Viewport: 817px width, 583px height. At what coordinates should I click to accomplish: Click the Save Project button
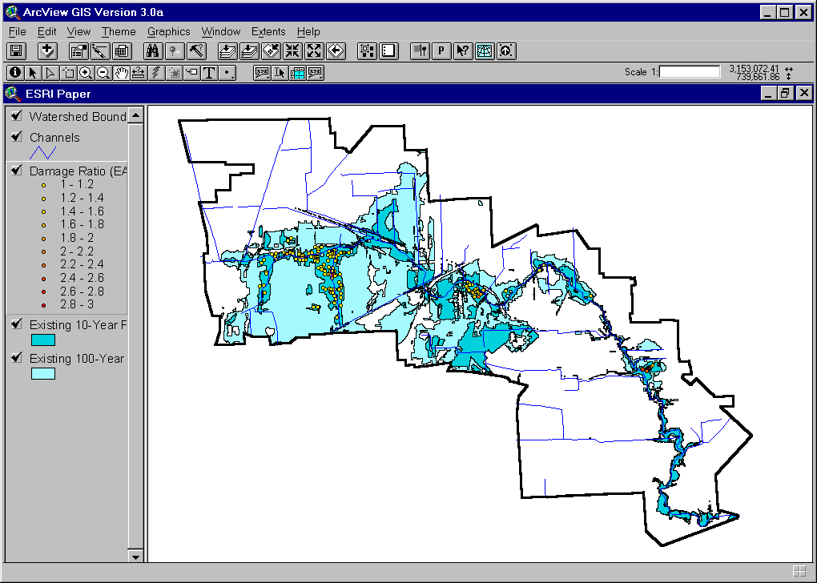(15, 50)
